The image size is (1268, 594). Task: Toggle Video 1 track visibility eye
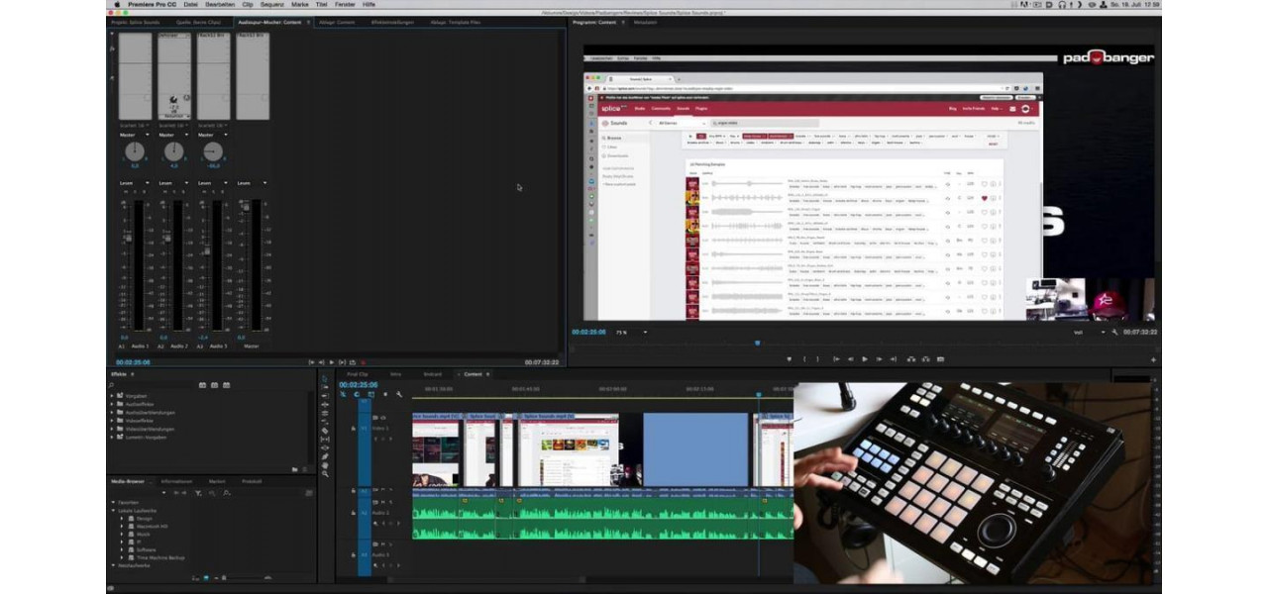tap(384, 417)
